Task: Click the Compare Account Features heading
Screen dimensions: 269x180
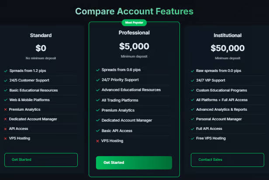Action: click(134, 11)
